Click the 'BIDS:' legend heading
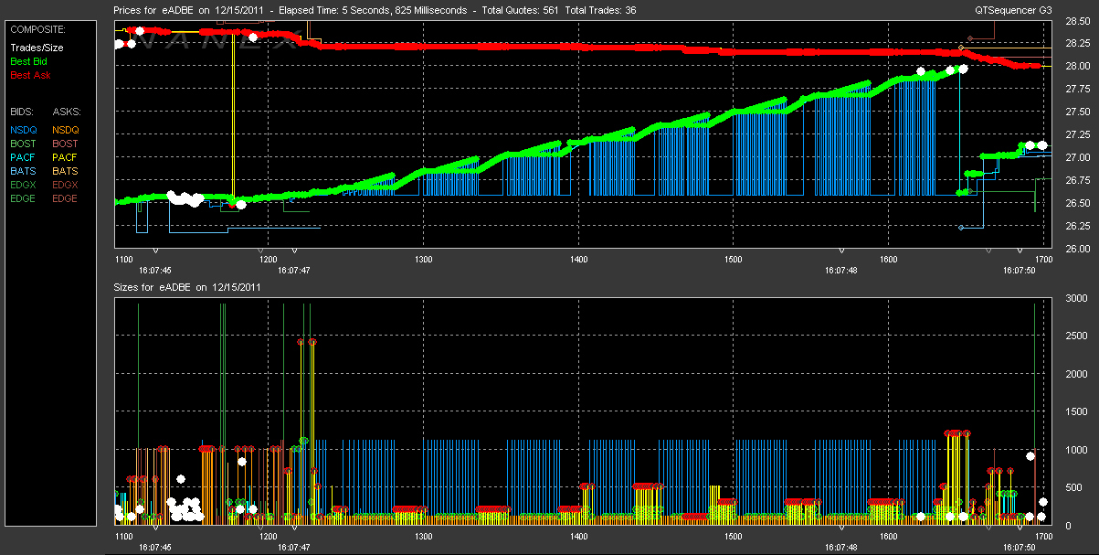Image resolution: width=1099 pixels, height=555 pixels. pos(23,112)
